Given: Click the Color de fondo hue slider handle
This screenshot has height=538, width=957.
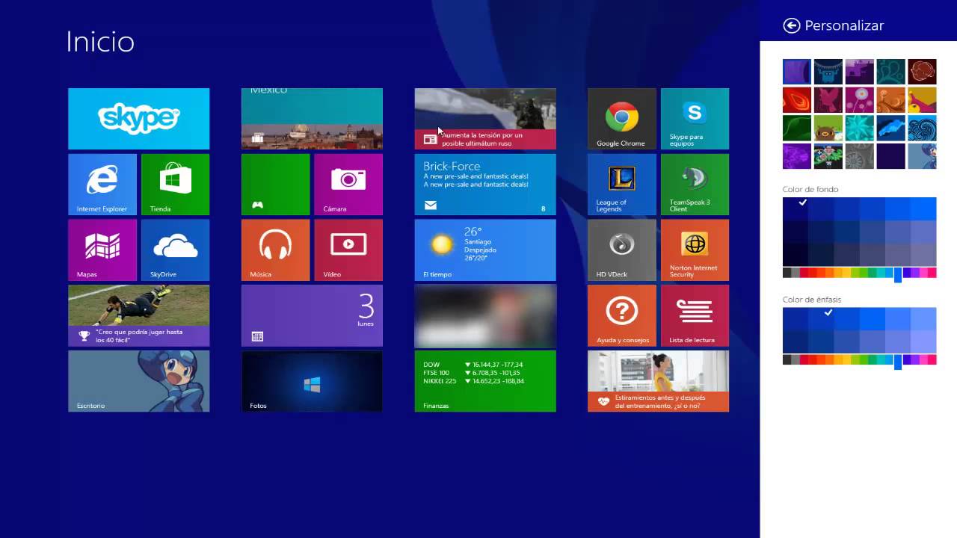Looking at the screenshot, I should [898, 274].
